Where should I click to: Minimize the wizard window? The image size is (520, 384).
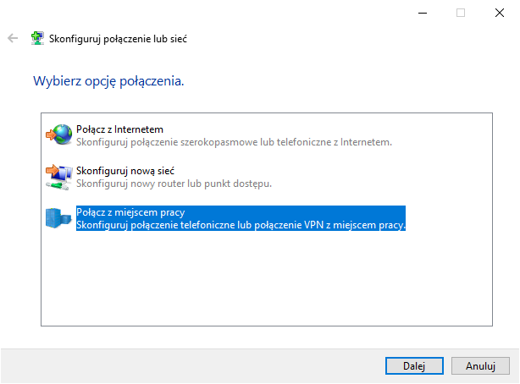423,13
